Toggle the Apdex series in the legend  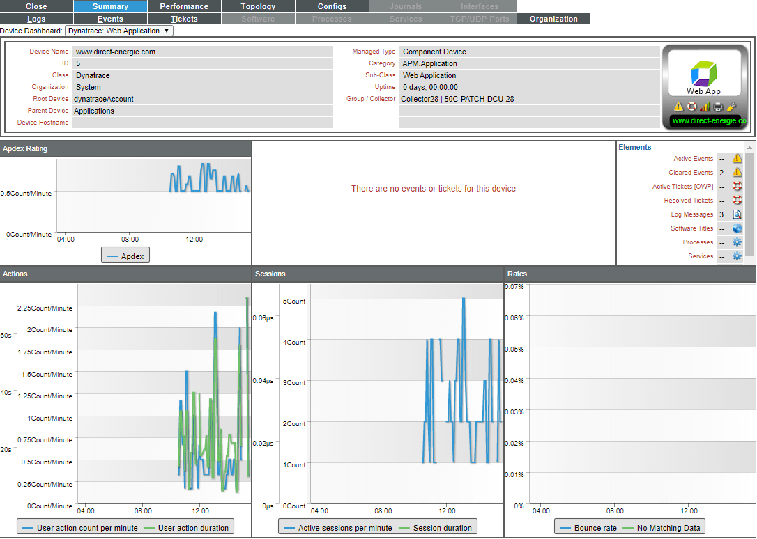tap(125, 255)
